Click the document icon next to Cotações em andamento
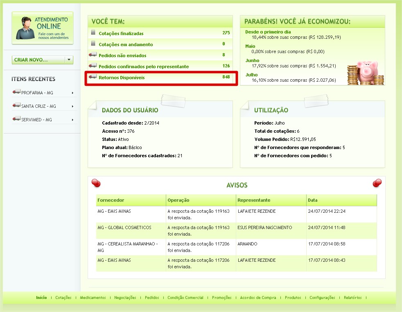Image resolution: width=402 pixels, height=312 pixels. 93,44
